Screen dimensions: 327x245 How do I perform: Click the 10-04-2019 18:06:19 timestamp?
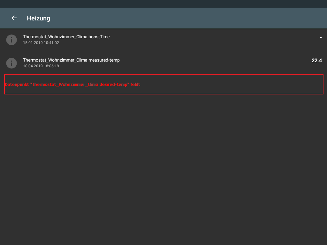tap(41, 66)
